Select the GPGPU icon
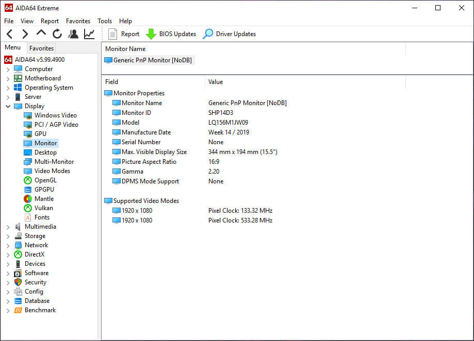The height and width of the screenshot is (341, 474). tap(28, 190)
